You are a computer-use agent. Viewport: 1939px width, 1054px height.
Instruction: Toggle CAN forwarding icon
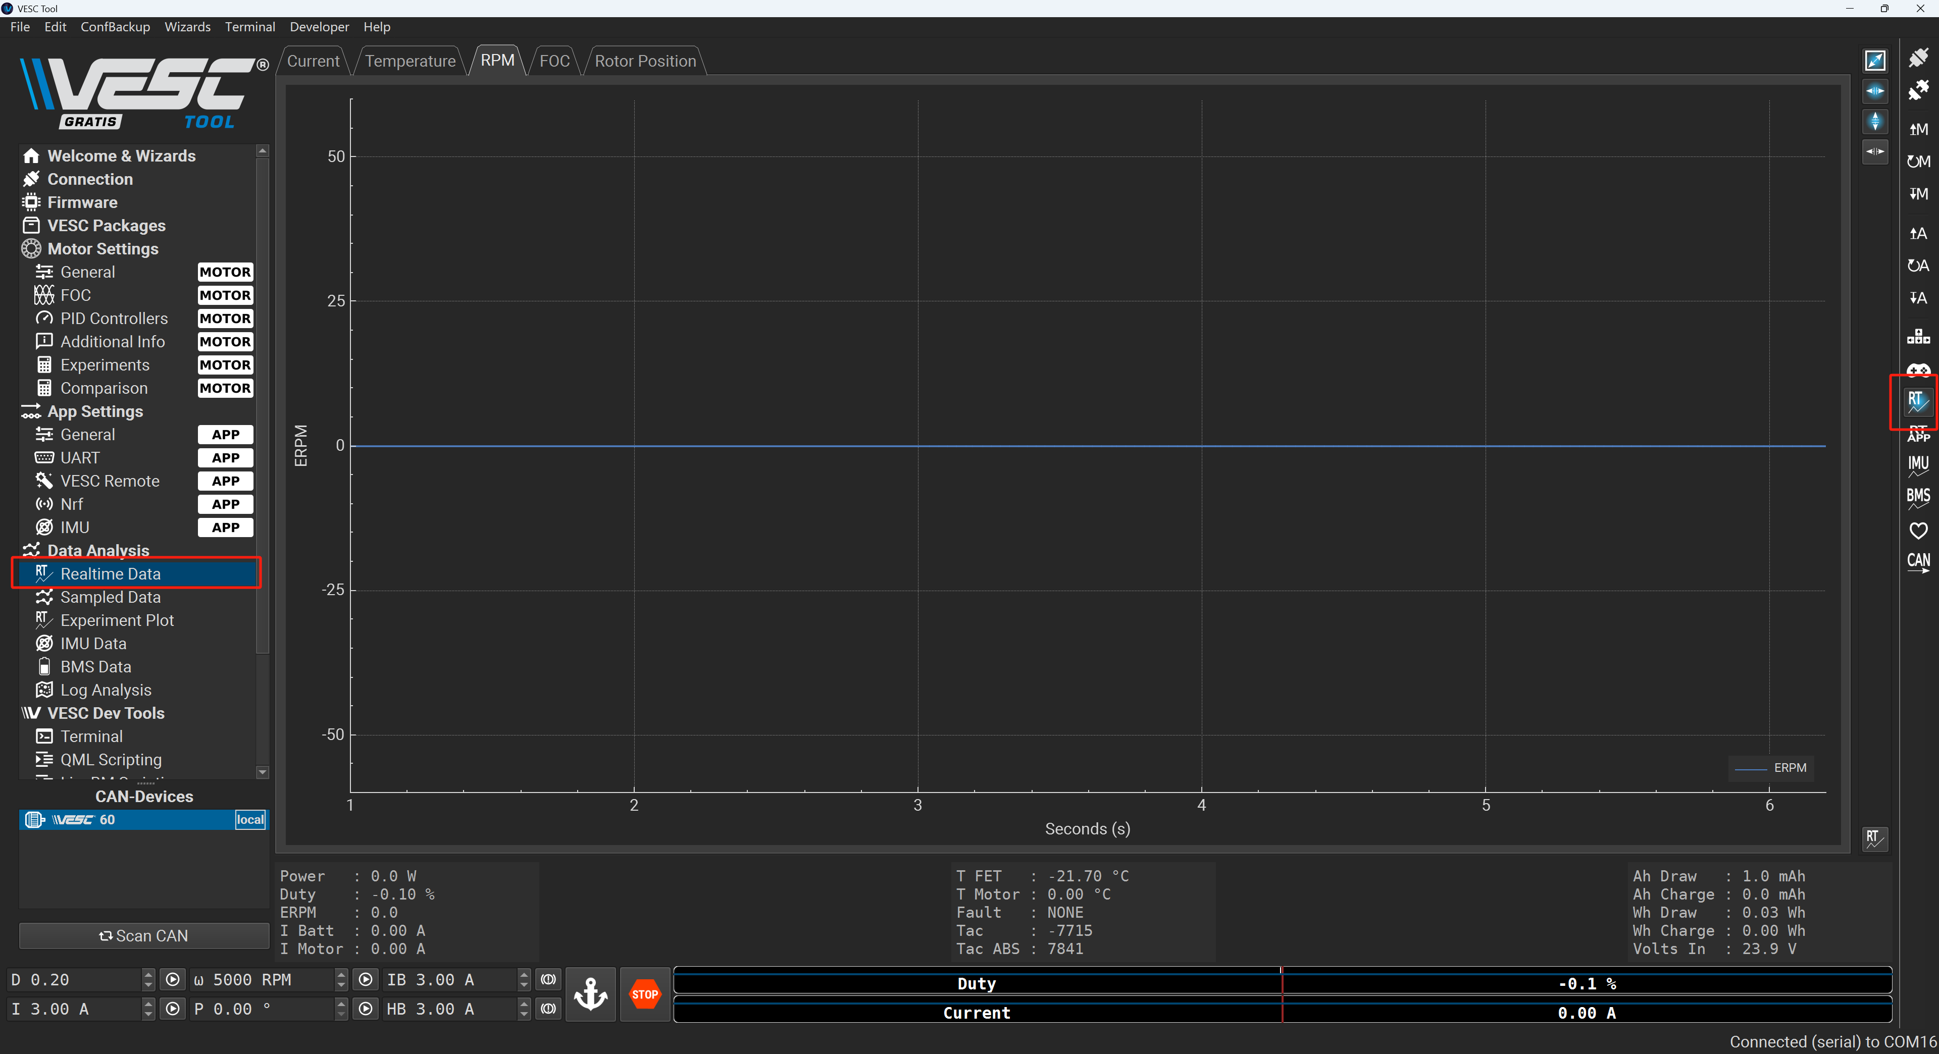coord(1919,563)
